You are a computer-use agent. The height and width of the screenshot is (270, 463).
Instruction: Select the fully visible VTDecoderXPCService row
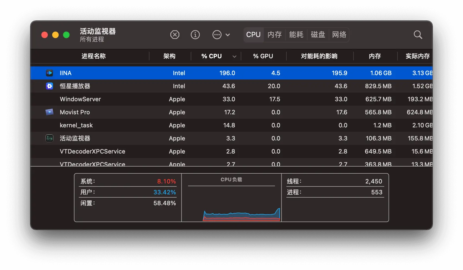point(231,151)
